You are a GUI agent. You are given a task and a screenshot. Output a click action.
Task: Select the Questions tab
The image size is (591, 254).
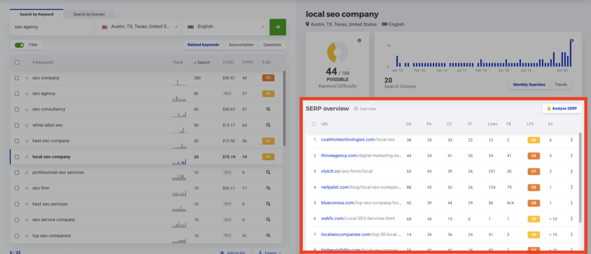[x=272, y=45]
